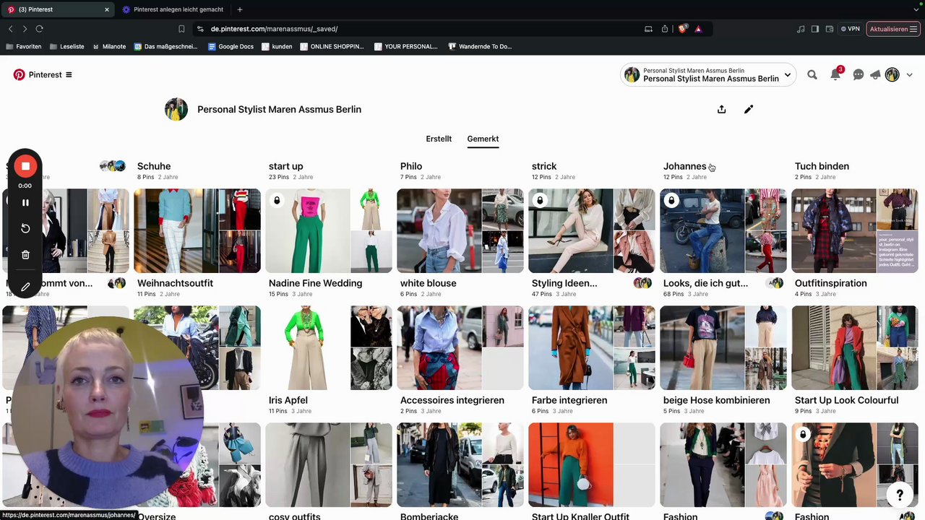Open the Brave Rewards triangle icon
The image size is (925, 520).
tap(698, 29)
